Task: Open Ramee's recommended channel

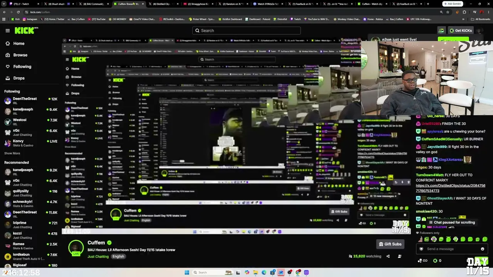Action: point(31,246)
